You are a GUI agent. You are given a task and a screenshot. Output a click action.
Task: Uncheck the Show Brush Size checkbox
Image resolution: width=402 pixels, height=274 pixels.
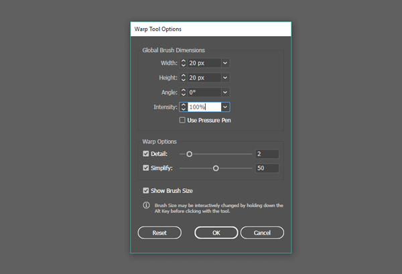[146, 190]
